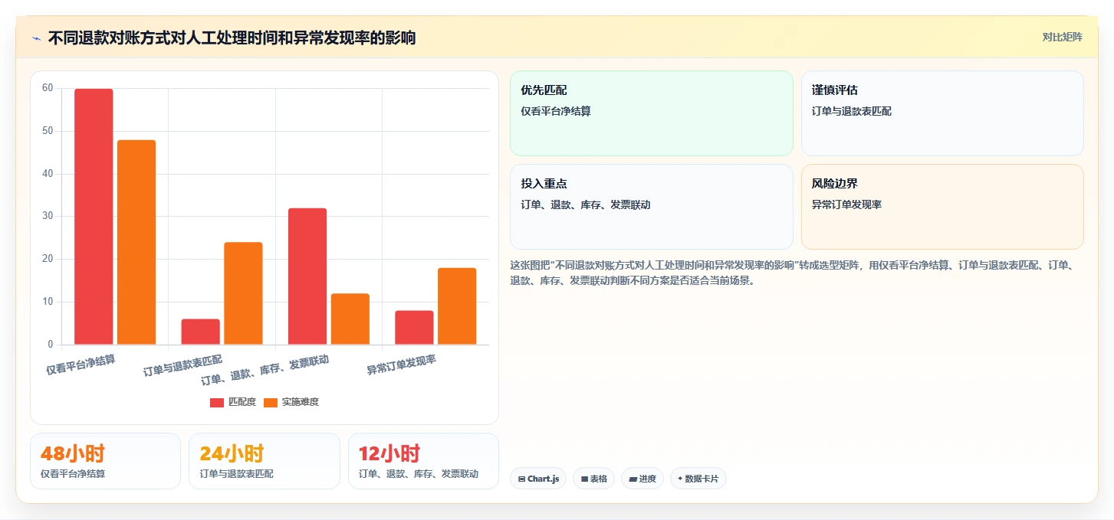Open the 投入重点 matrix card

pyautogui.click(x=652, y=207)
